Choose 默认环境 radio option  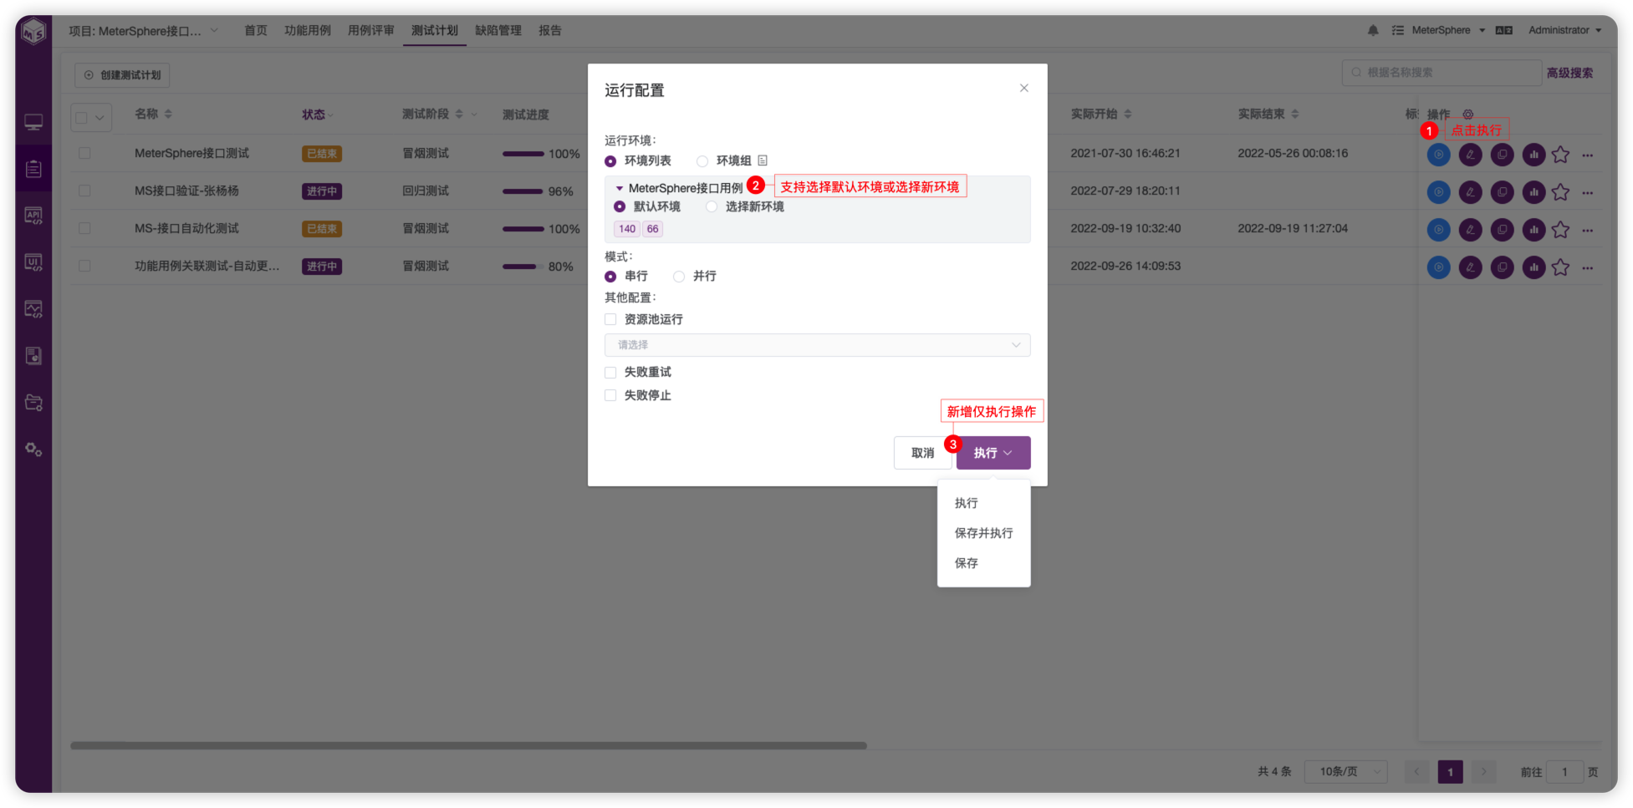click(620, 206)
